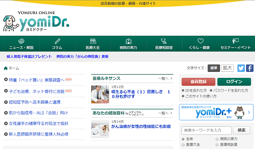Click bullet icon beside 特養「ベッド買い」実態調査へ
The image size is (255, 149).
pos(6,79)
